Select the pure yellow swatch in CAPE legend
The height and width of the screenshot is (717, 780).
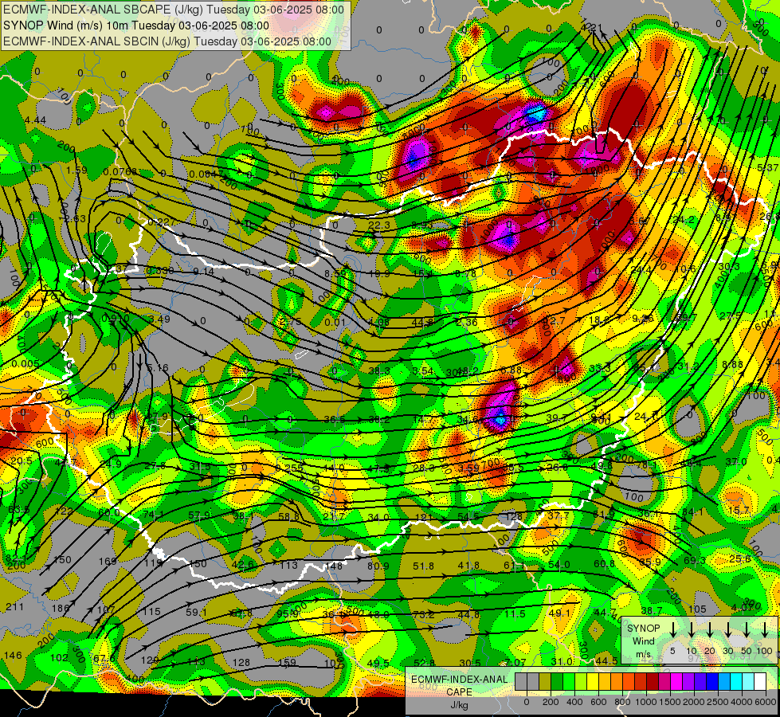pyautogui.click(x=593, y=682)
